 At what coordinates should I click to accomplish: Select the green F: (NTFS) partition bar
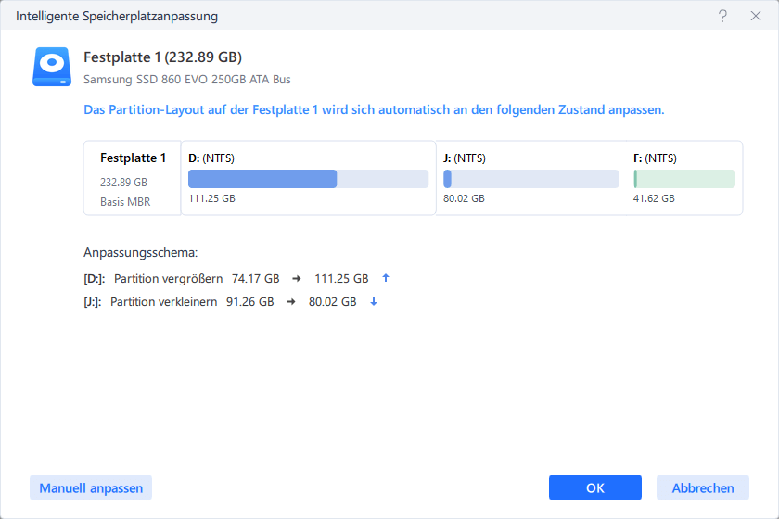[x=684, y=179]
